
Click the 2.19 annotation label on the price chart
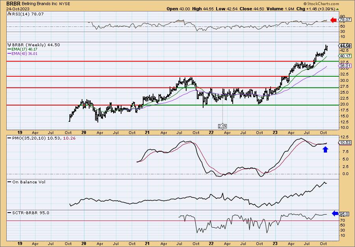(x=222, y=126)
